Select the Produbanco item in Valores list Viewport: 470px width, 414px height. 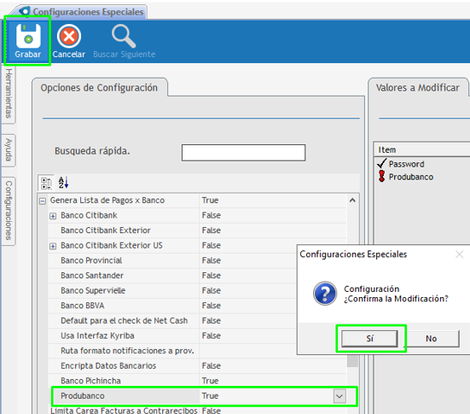point(411,177)
